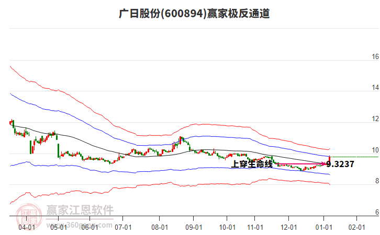The height and width of the screenshot is (235, 380).
Task: Click the price axis value 16
Action: click(x=375, y=56)
